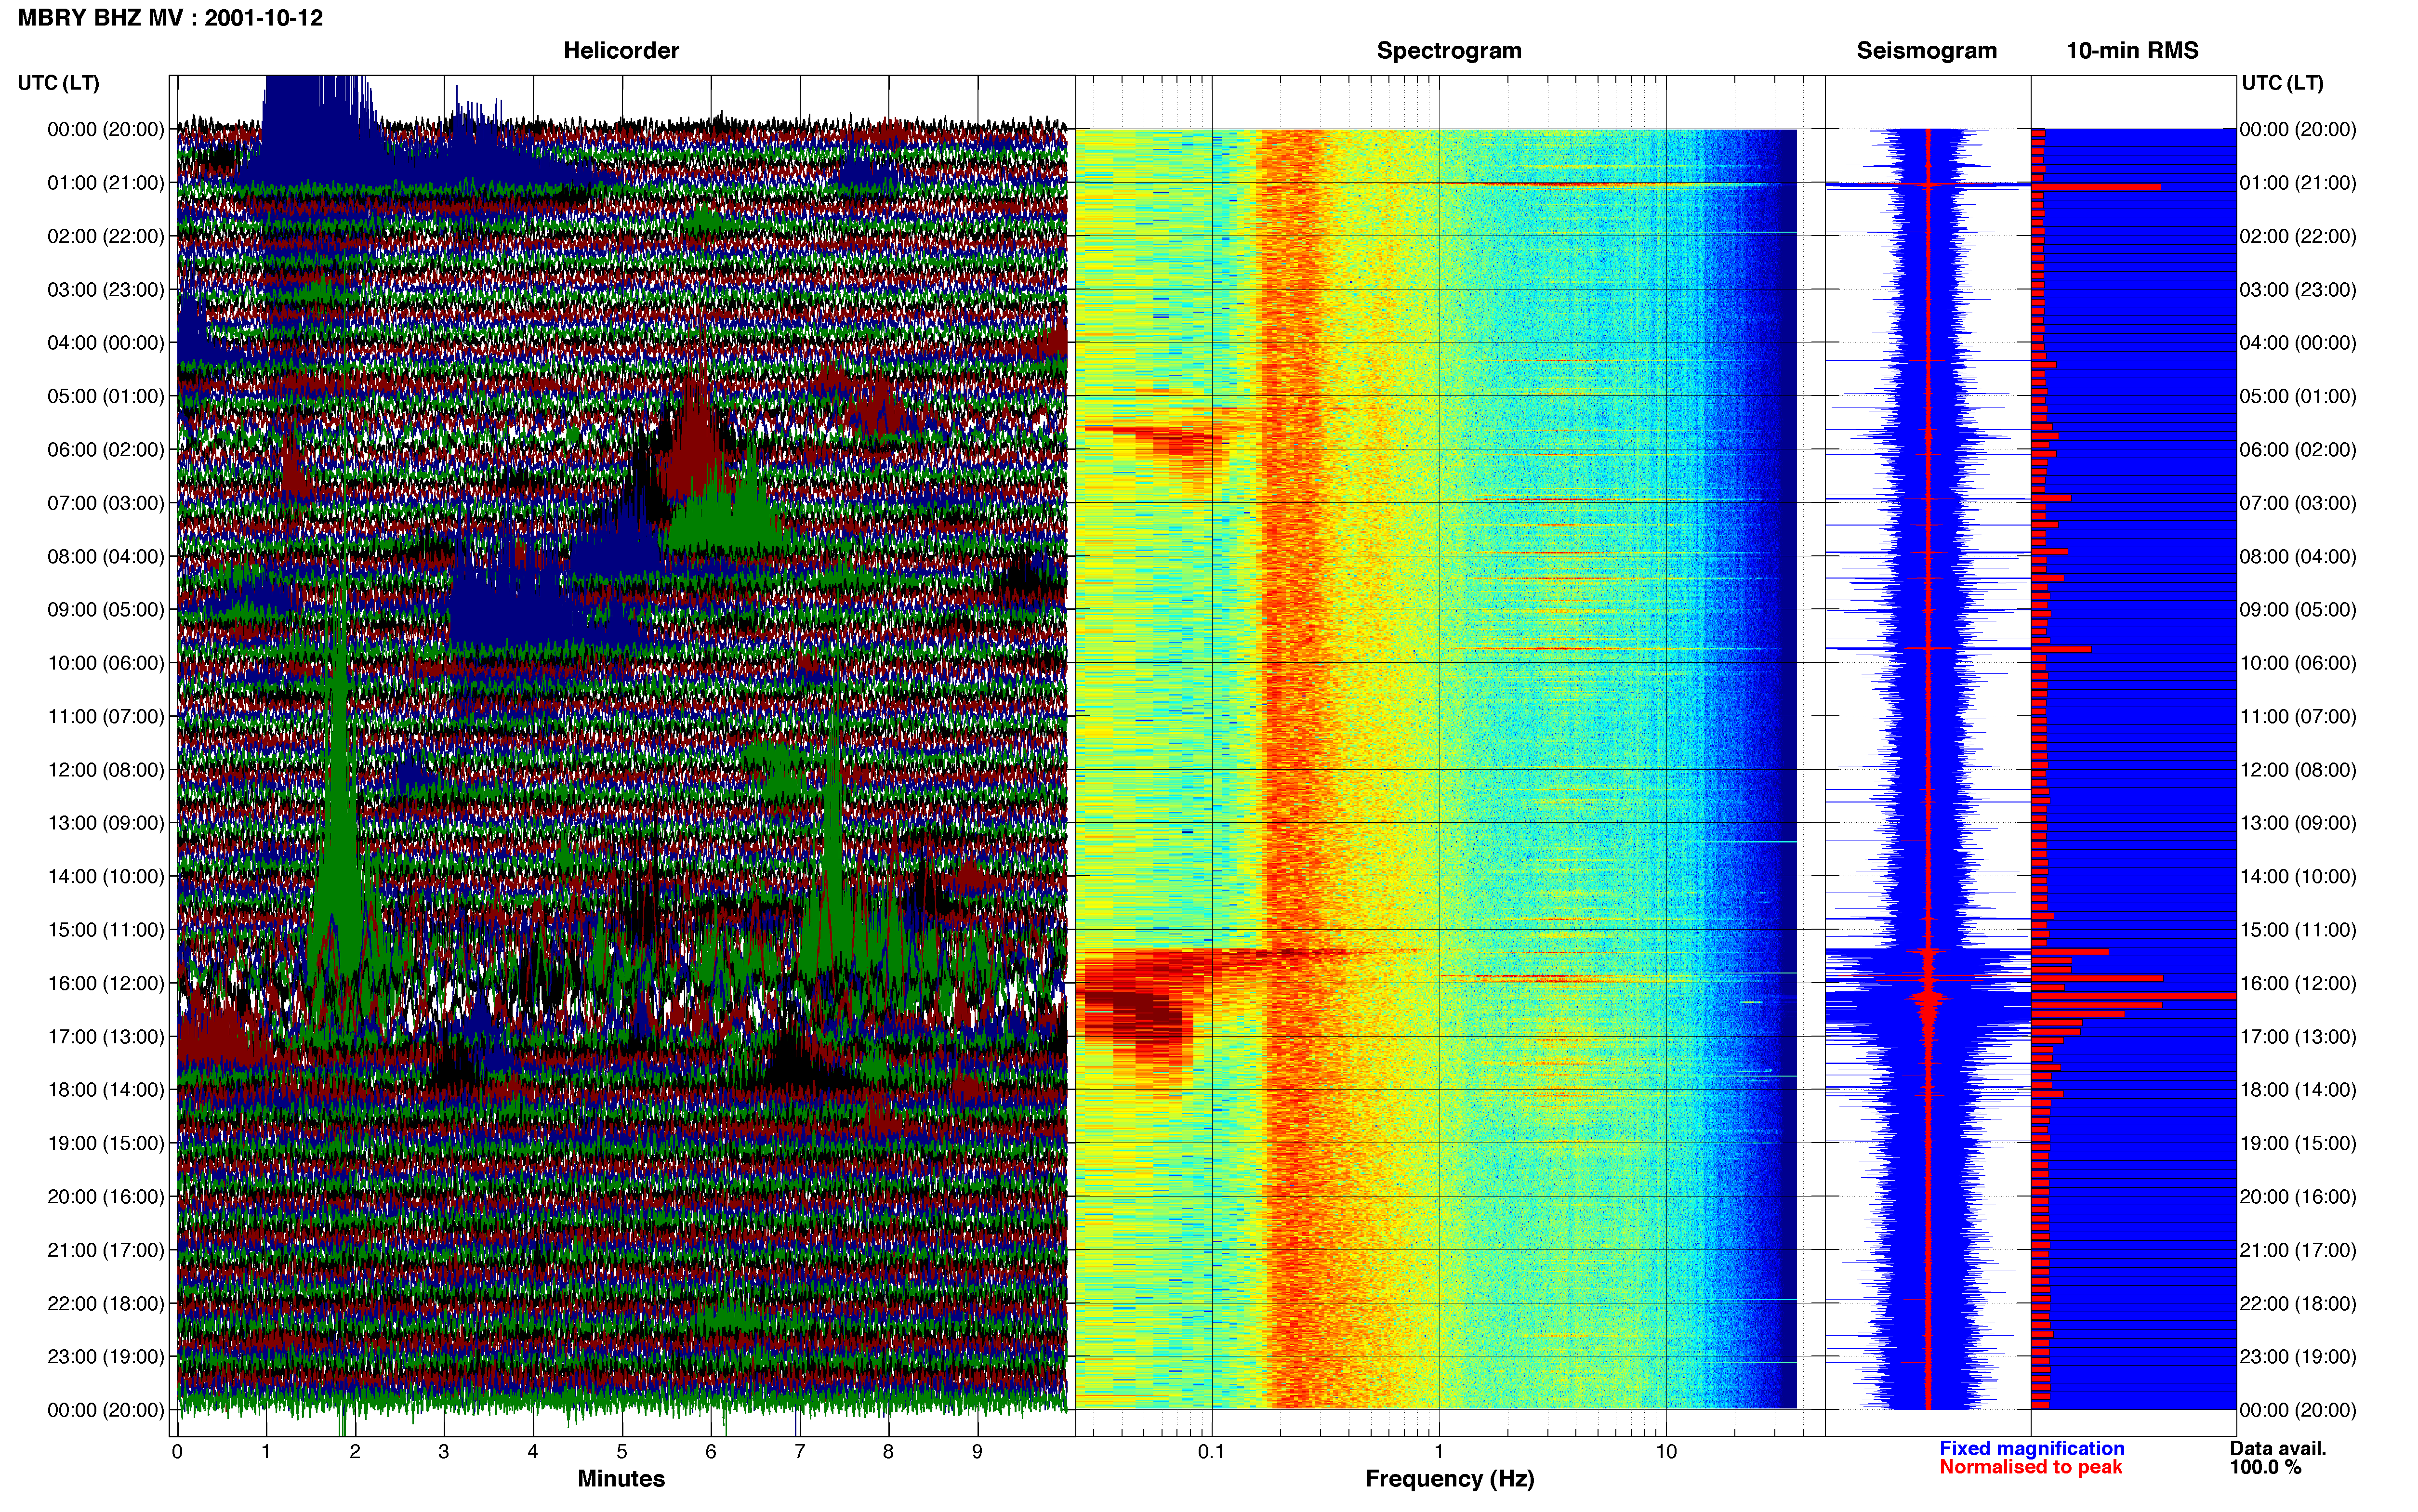
Task: Click the 10-min RMS panel heading
Action: click(x=2132, y=50)
